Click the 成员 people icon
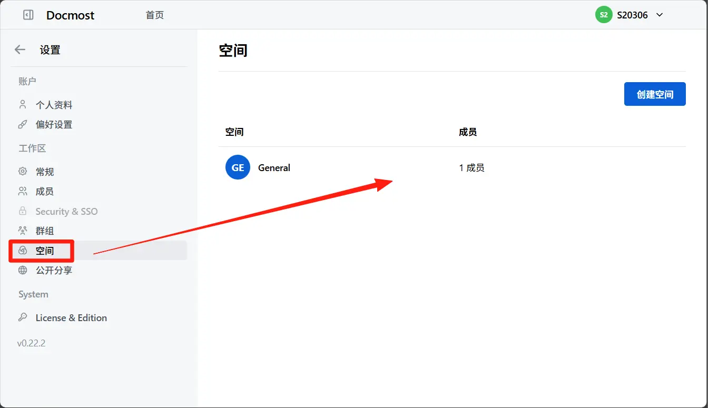This screenshot has width=708, height=408. click(23, 192)
